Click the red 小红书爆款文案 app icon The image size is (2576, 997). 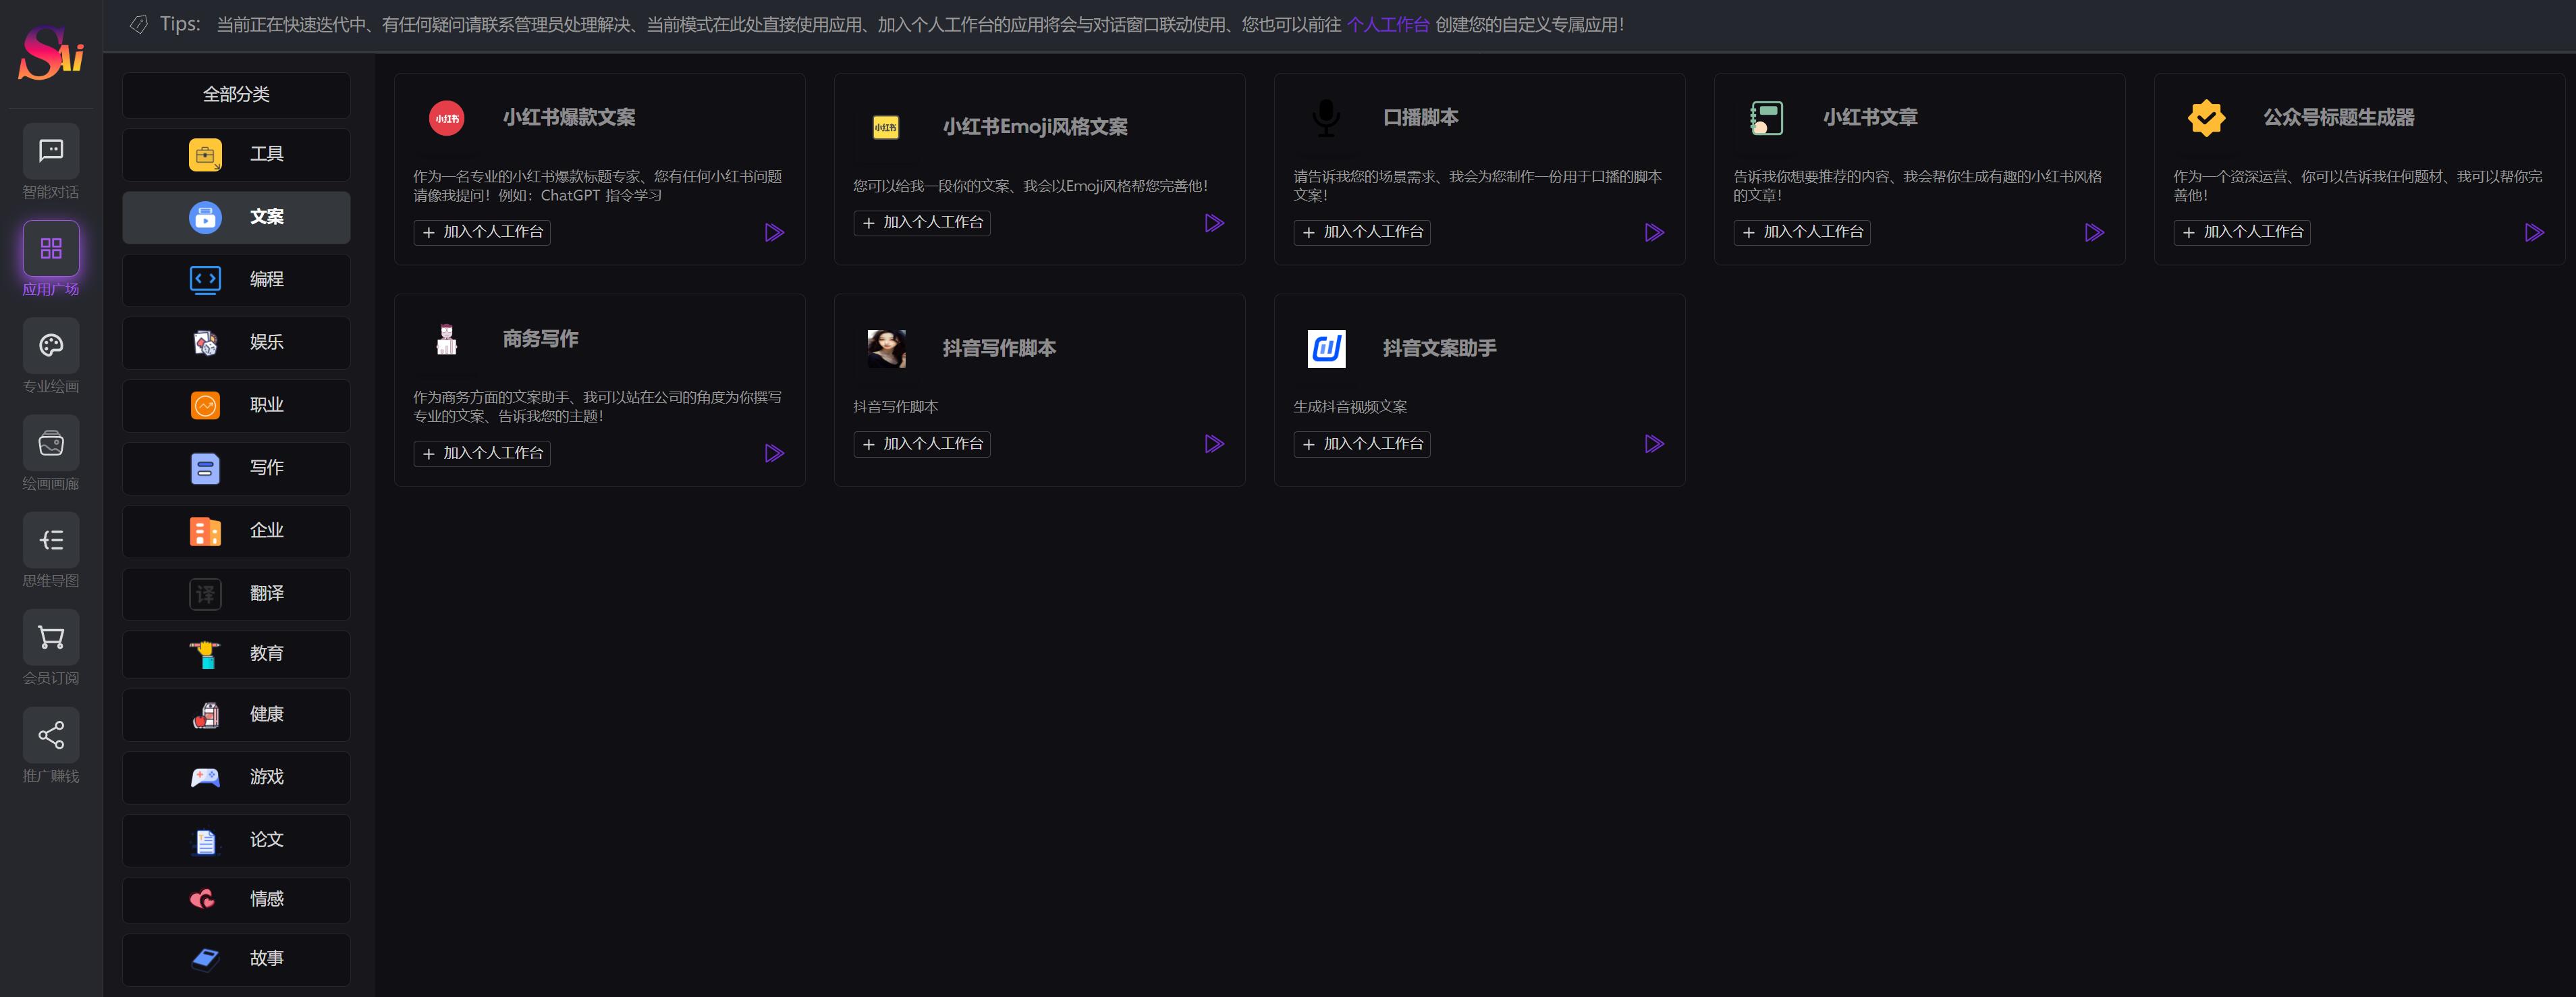[x=446, y=118]
